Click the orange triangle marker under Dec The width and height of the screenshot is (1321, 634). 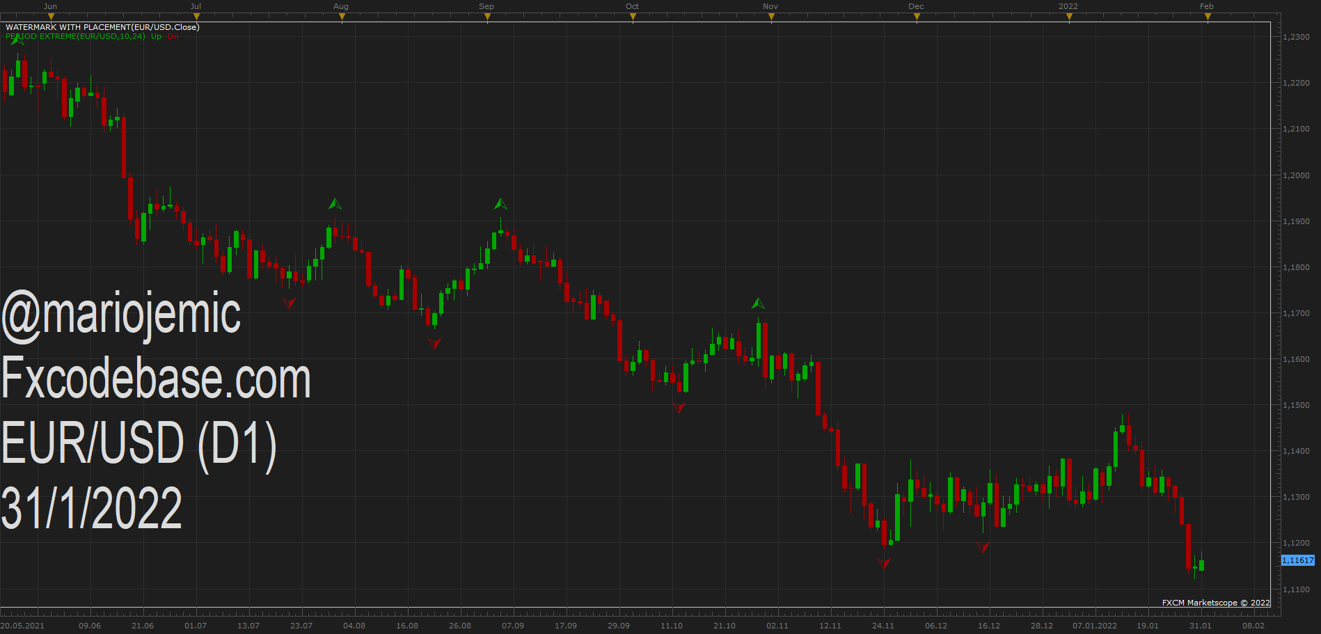pos(917,17)
